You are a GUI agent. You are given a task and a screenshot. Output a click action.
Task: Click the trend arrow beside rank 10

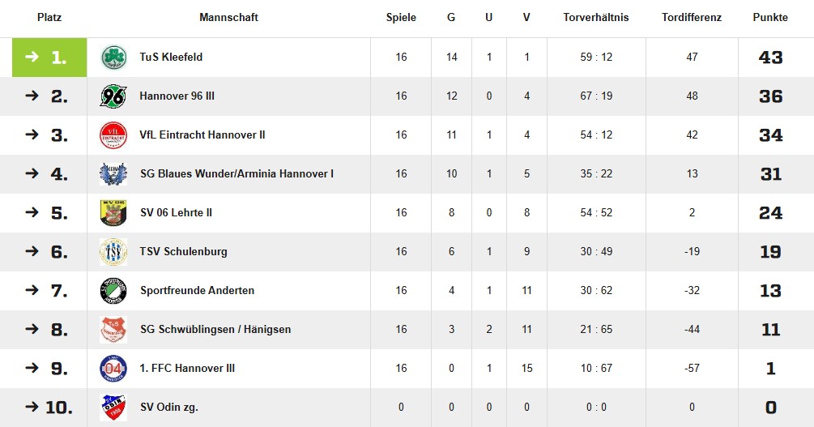coord(32,407)
